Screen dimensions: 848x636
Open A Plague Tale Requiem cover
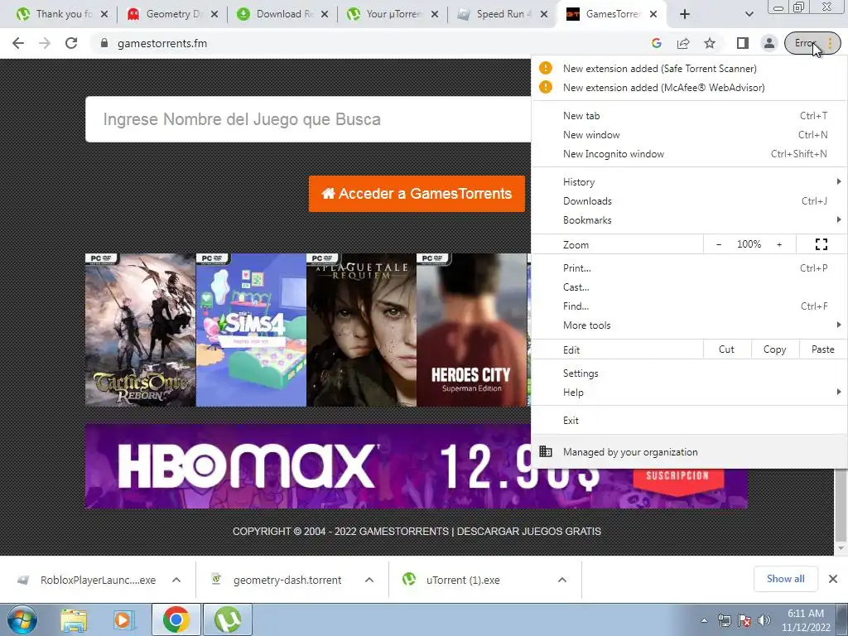point(361,330)
